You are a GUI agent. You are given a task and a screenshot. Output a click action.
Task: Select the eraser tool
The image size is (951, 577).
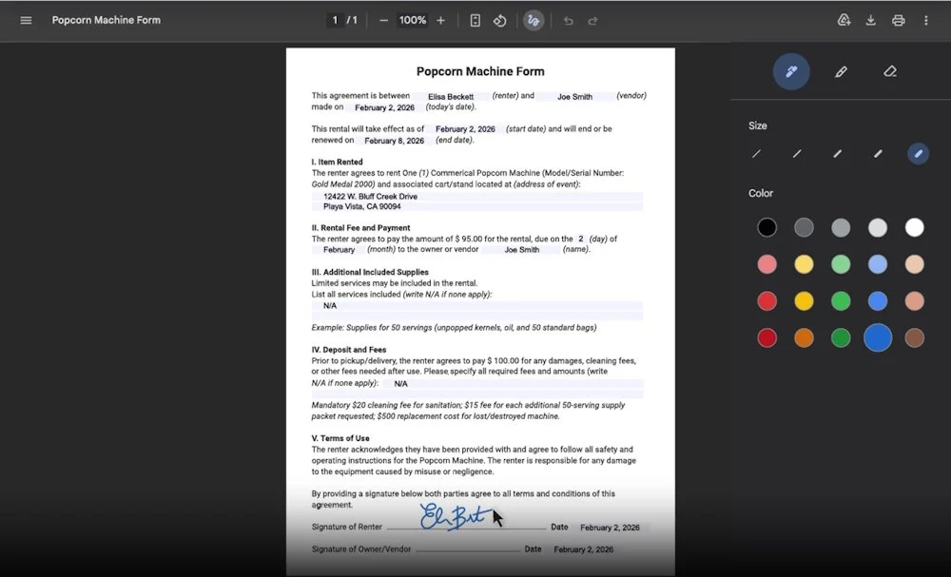(x=890, y=71)
